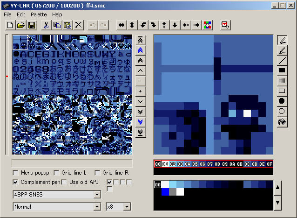Image resolution: width=297 pixels, height=218 pixels.
Task: Click the Cut scissors icon
Action: click(46, 25)
